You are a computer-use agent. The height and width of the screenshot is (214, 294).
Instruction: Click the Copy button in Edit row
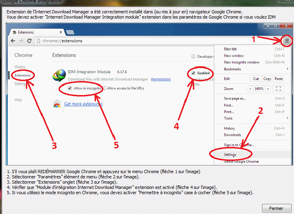(x=267, y=79)
